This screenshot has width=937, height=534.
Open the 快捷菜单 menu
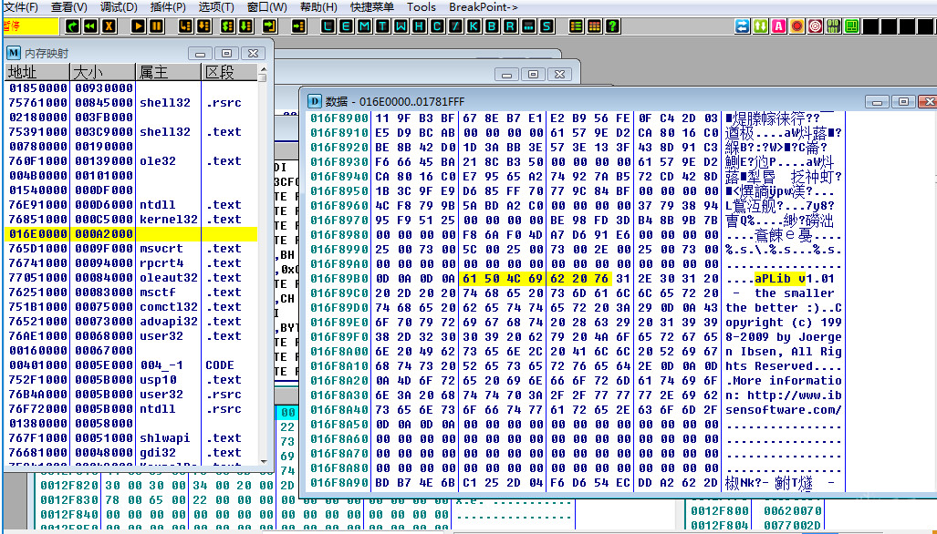[371, 7]
